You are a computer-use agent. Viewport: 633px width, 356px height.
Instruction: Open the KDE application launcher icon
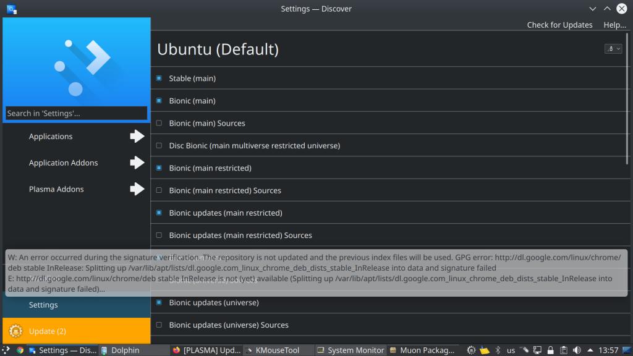click(x=6, y=350)
